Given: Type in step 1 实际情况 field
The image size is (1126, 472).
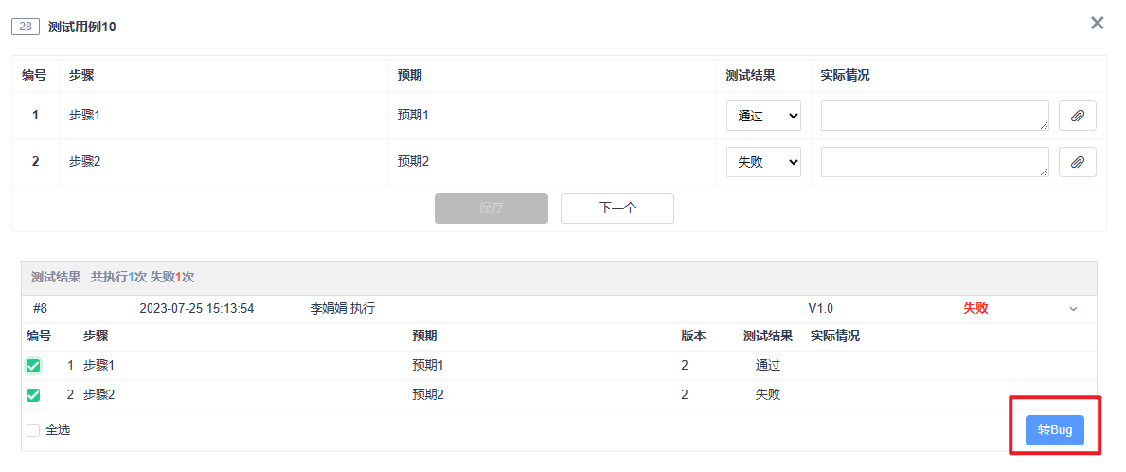Looking at the screenshot, I should click(x=934, y=116).
